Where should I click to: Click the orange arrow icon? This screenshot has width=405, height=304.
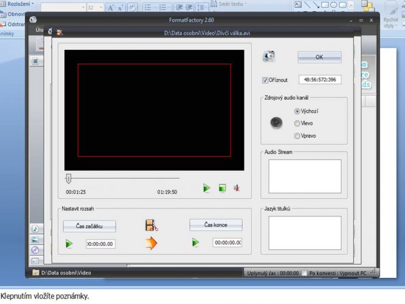(151, 243)
